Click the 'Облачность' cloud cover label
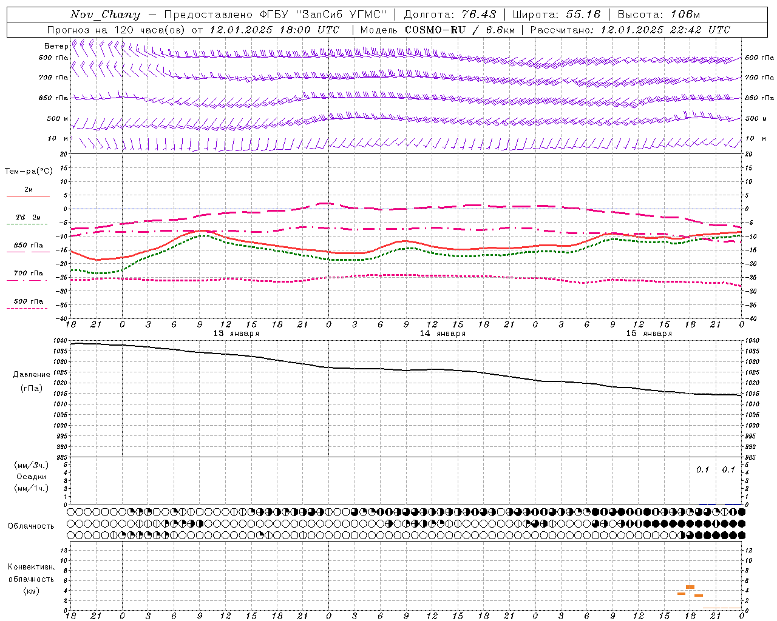This screenshot has height=621, width=777. click(31, 526)
